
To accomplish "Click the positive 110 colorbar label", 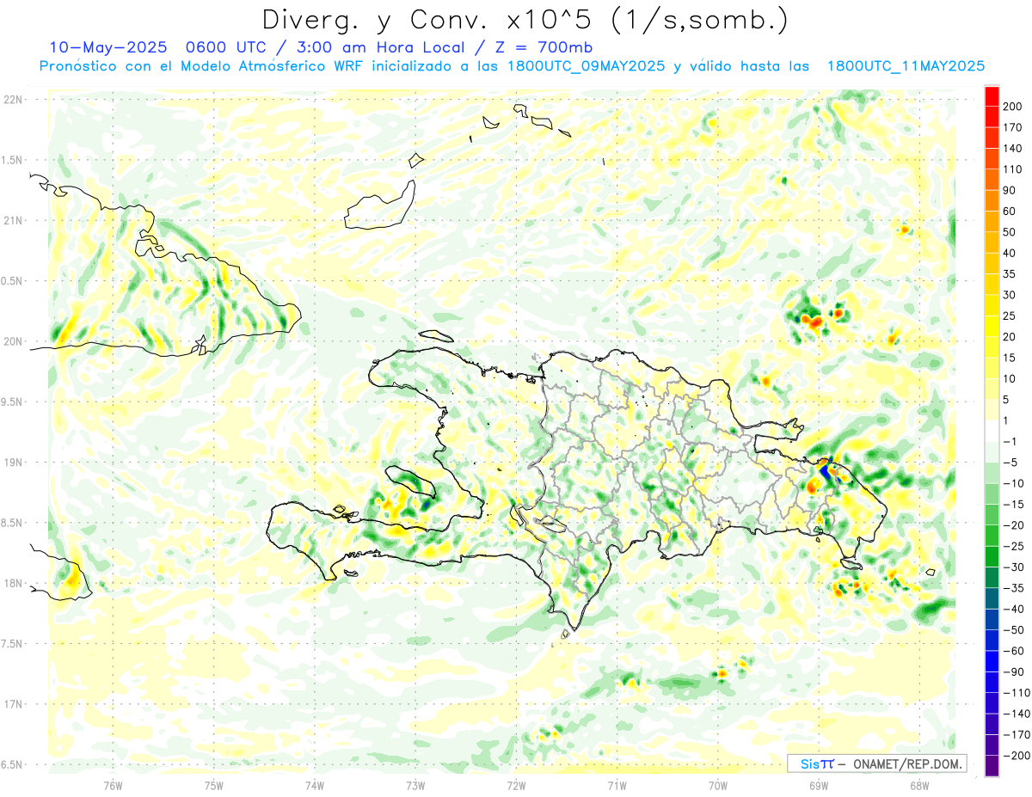I will [1013, 169].
